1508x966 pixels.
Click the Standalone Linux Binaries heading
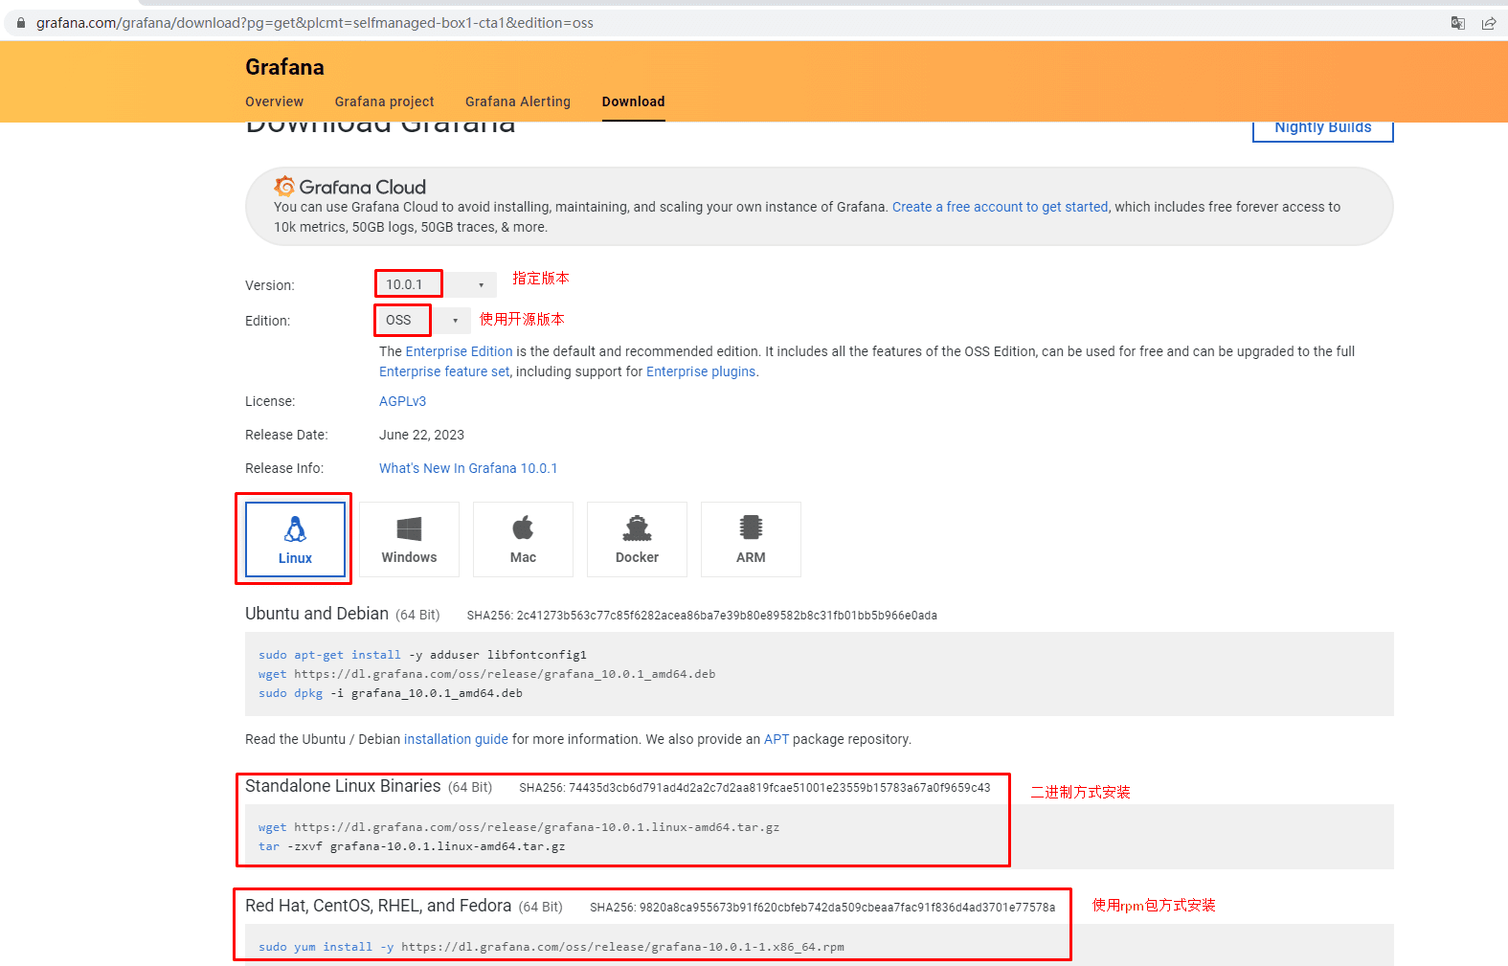tap(343, 786)
